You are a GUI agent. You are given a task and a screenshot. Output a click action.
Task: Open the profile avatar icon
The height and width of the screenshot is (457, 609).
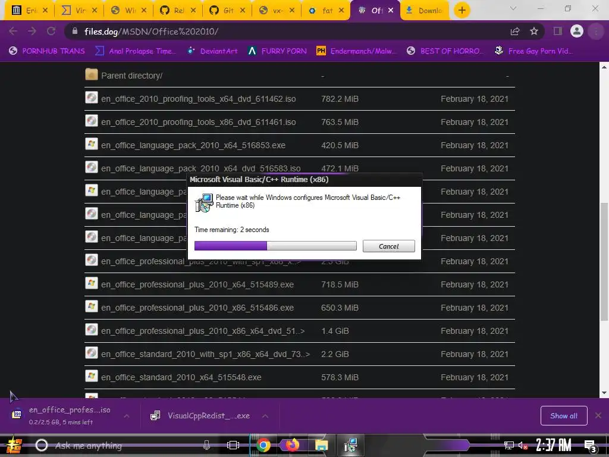click(577, 31)
